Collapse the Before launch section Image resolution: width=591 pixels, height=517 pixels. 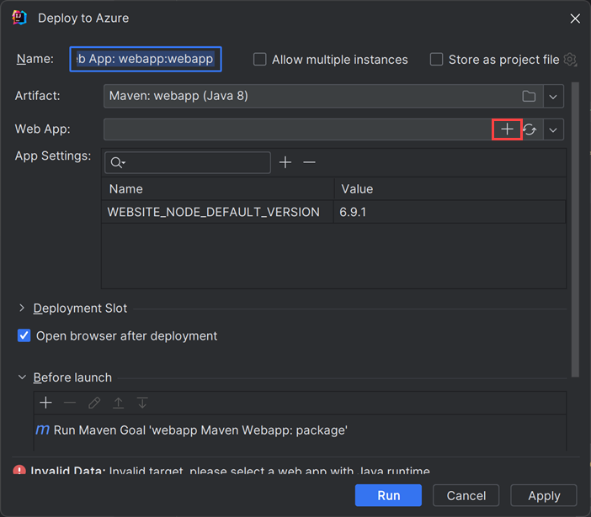click(22, 377)
